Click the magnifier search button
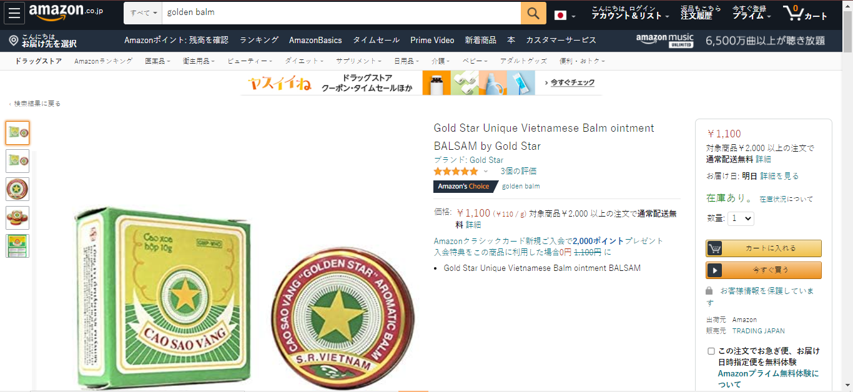The image size is (853, 392). (x=533, y=13)
